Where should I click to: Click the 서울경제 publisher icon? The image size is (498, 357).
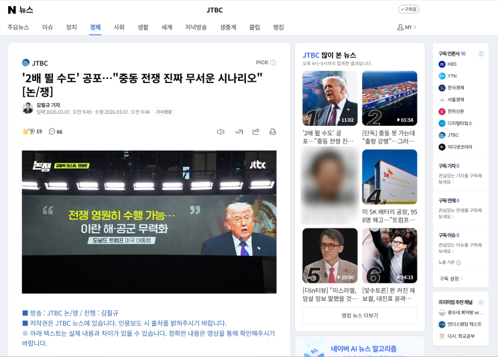coord(442,100)
